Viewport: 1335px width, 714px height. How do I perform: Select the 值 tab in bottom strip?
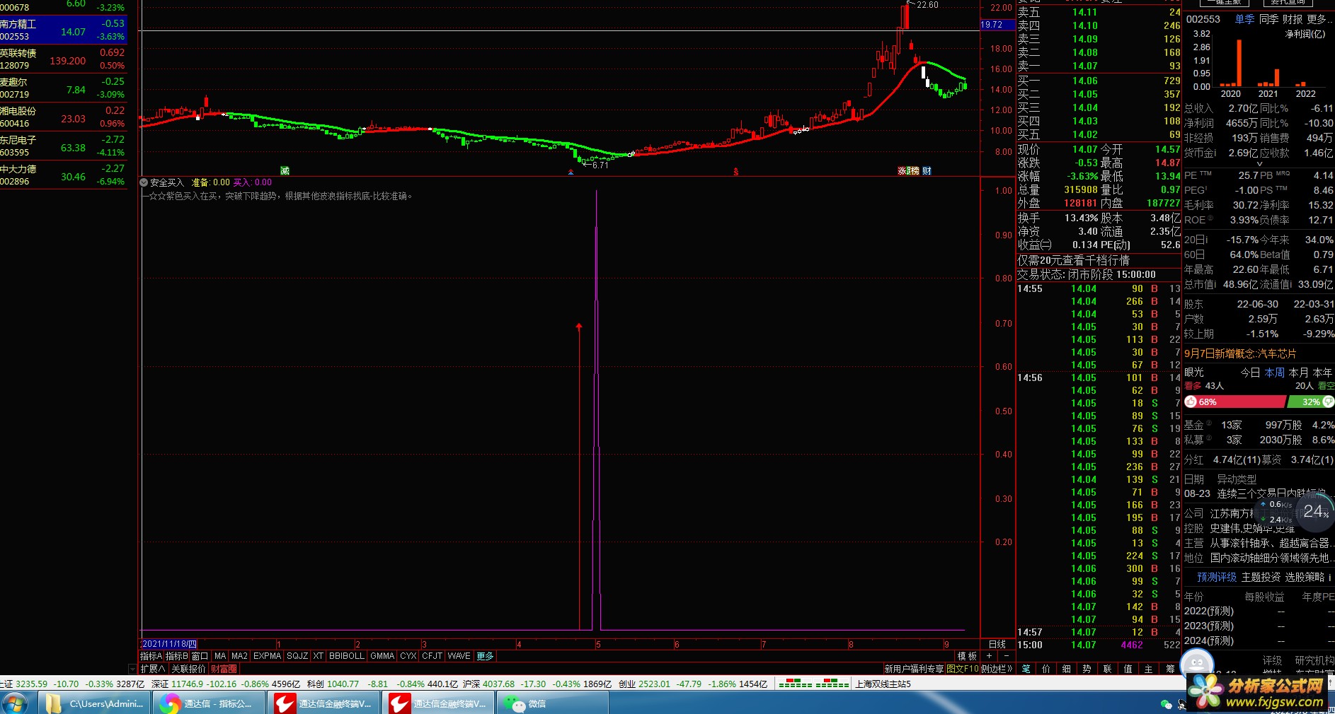point(1128,669)
